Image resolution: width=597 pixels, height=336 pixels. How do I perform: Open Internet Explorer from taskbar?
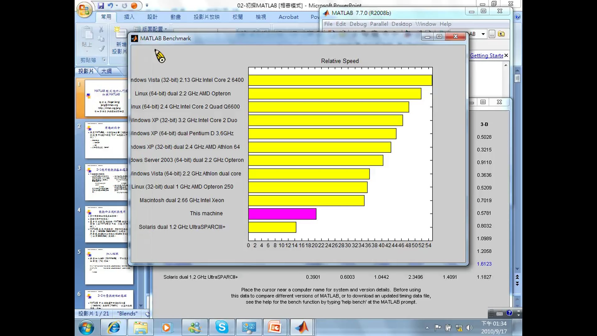click(x=114, y=327)
